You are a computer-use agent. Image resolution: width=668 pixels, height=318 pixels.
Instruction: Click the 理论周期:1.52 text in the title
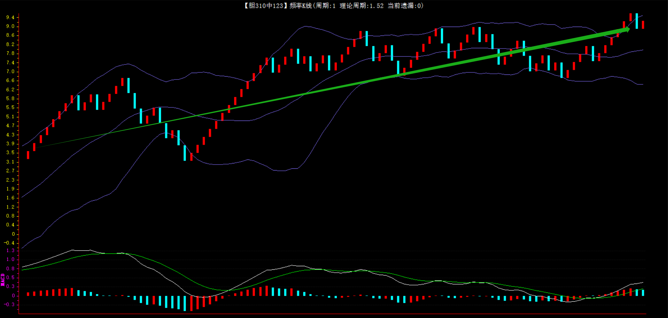(361, 6)
